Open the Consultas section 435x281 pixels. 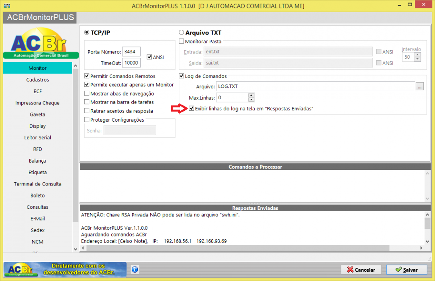[x=38, y=207]
